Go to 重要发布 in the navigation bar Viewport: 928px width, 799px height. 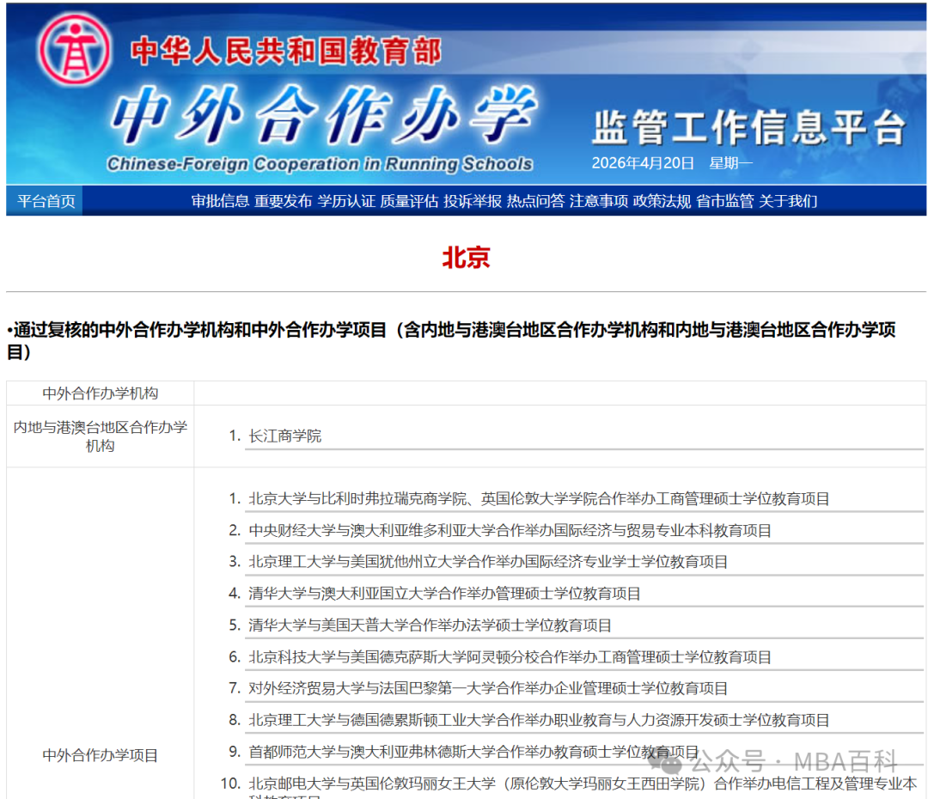tap(283, 201)
